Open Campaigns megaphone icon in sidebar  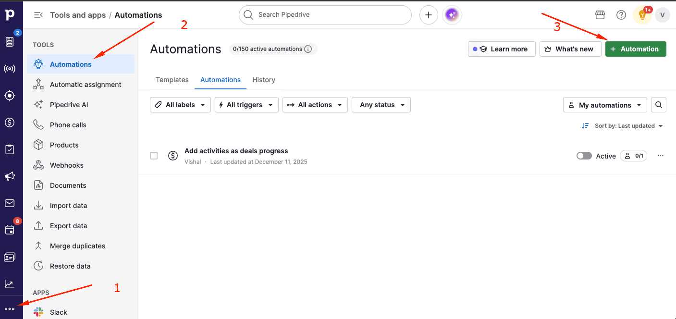pyautogui.click(x=10, y=176)
